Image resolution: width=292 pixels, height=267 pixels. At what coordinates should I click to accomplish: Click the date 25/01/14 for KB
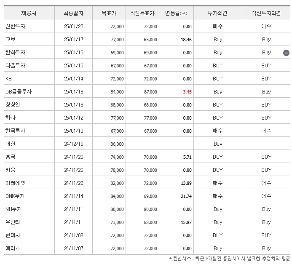click(x=74, y=79)
